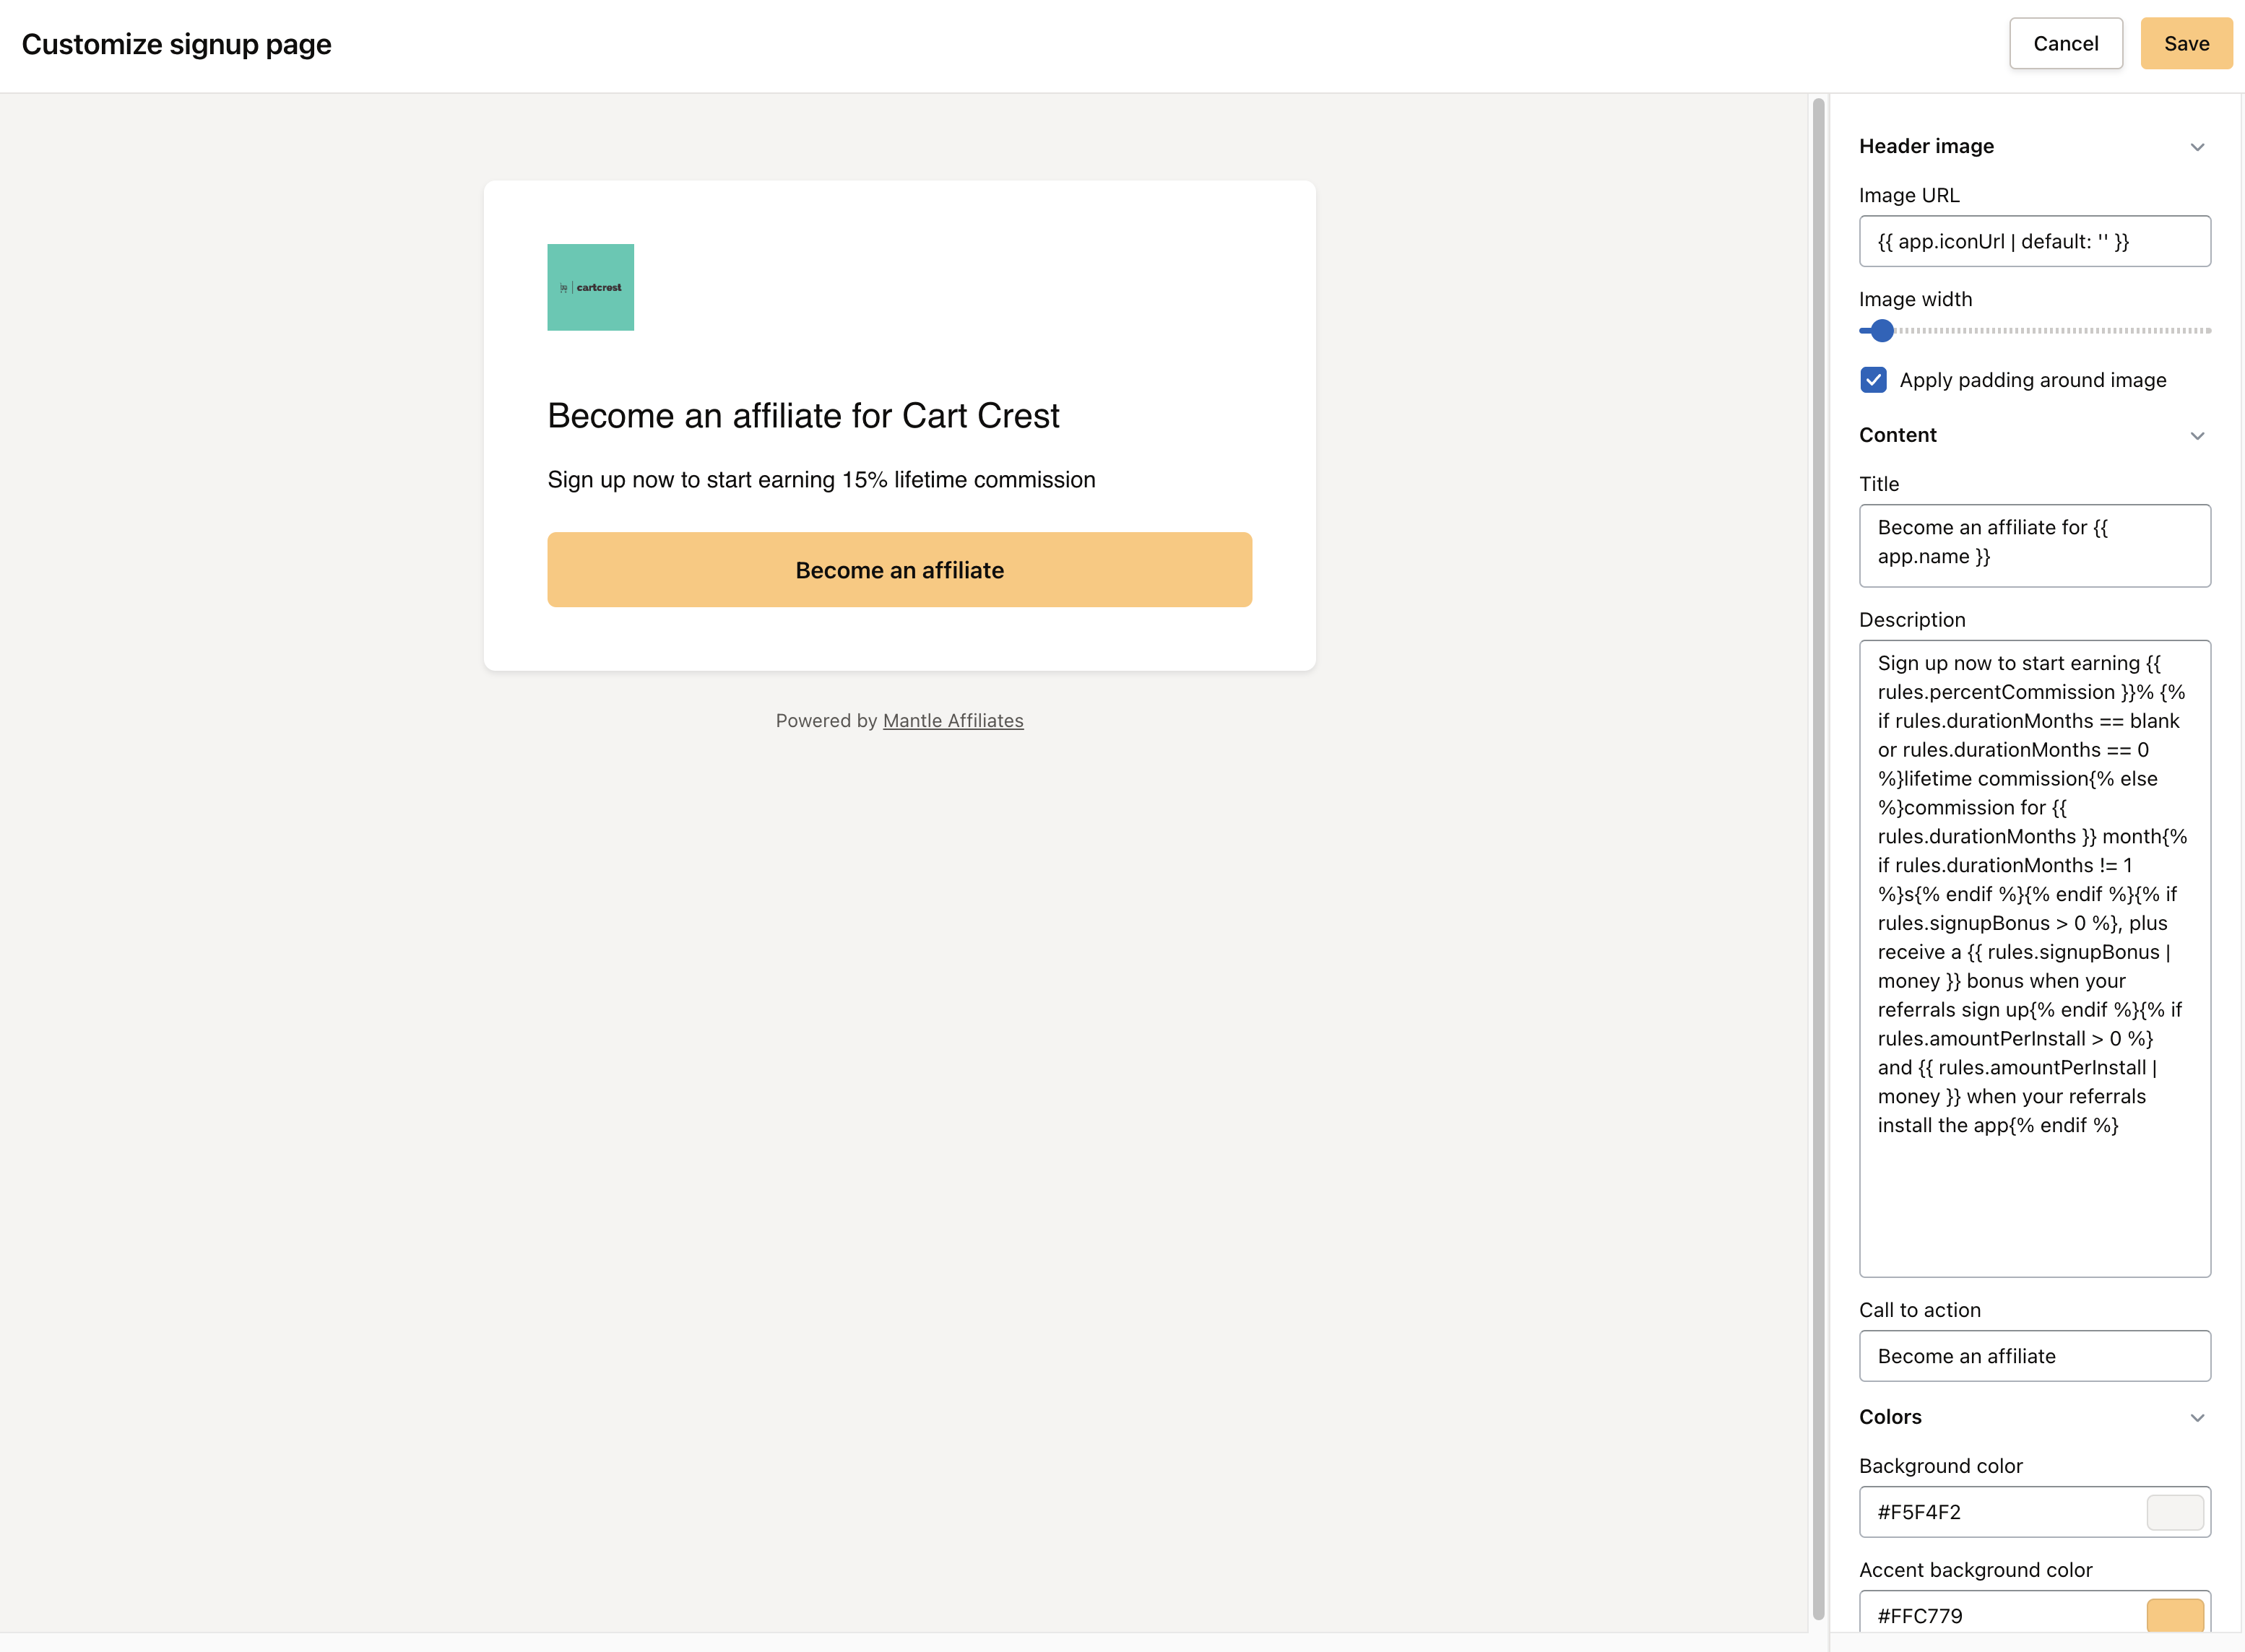
Task: Click the Save button
Action: coord(2187,43)
